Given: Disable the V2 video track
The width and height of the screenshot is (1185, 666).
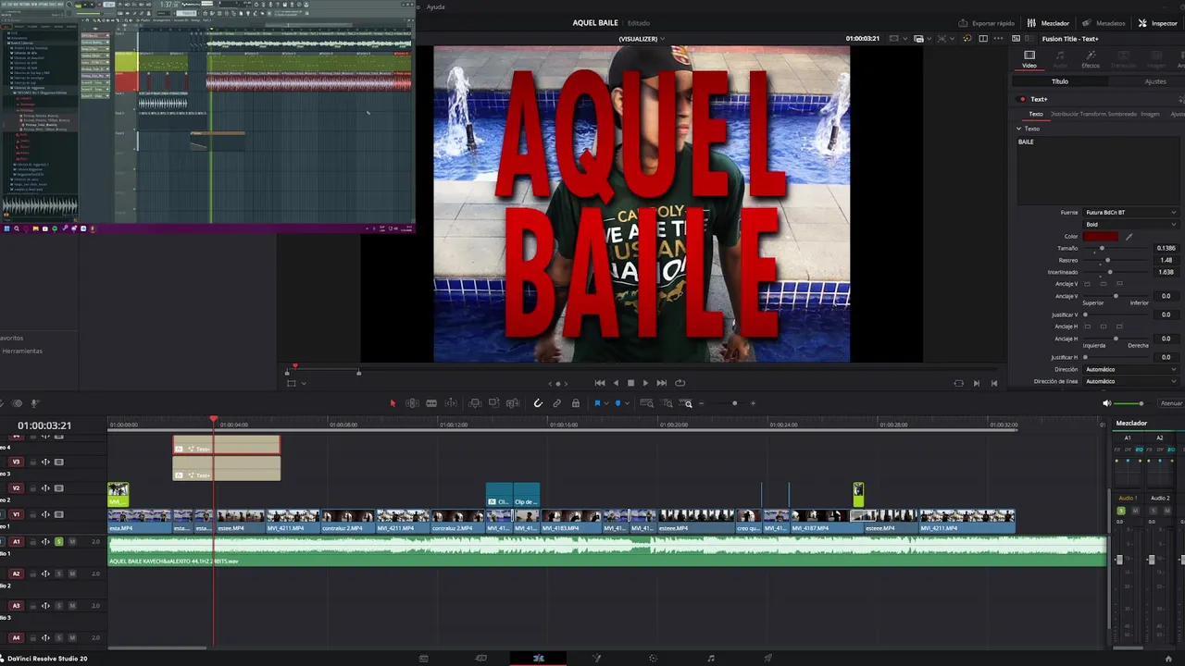Looking at the screenshot, I should [x=59, y=488].
